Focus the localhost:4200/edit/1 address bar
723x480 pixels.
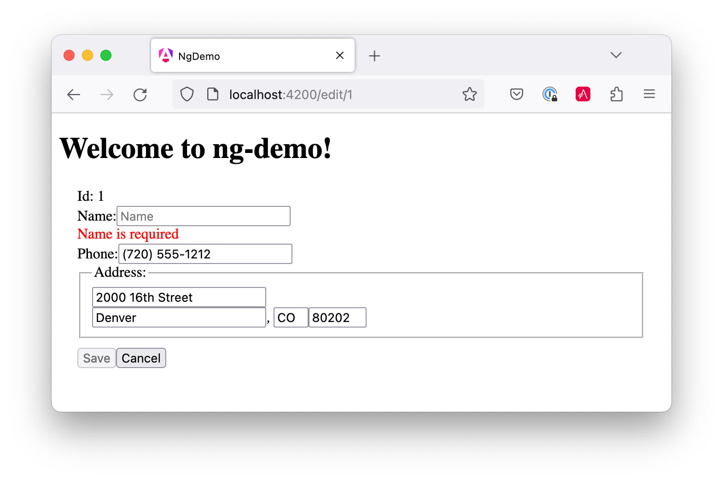pos(328,94)
